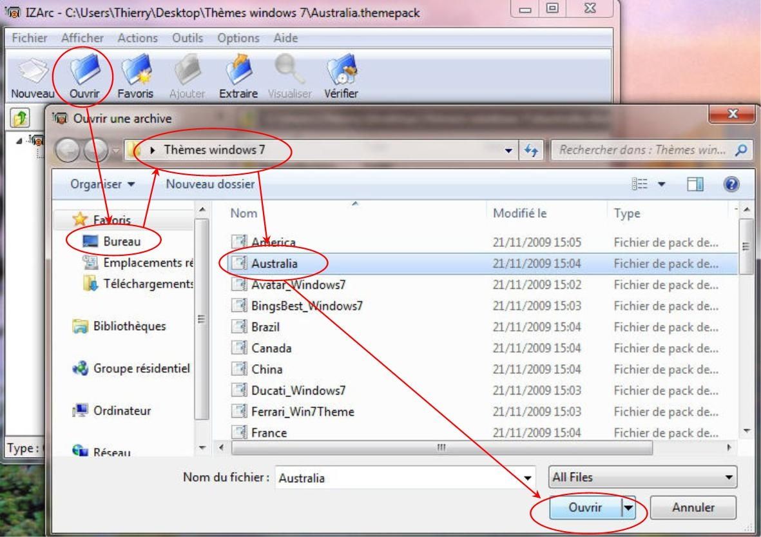
Task: Click Nouveau dossier button
Action: [210, 184]
